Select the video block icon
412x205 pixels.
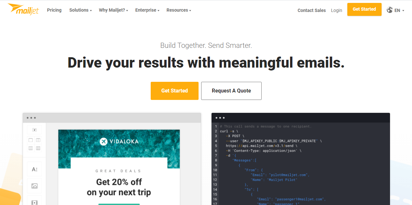(34, 202)
